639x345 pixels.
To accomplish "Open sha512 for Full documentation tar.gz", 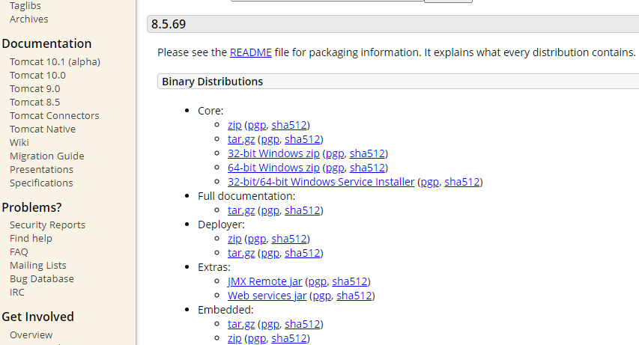I will click(303, 210).
